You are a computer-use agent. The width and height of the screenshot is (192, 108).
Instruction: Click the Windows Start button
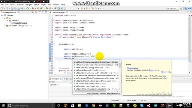3,105
